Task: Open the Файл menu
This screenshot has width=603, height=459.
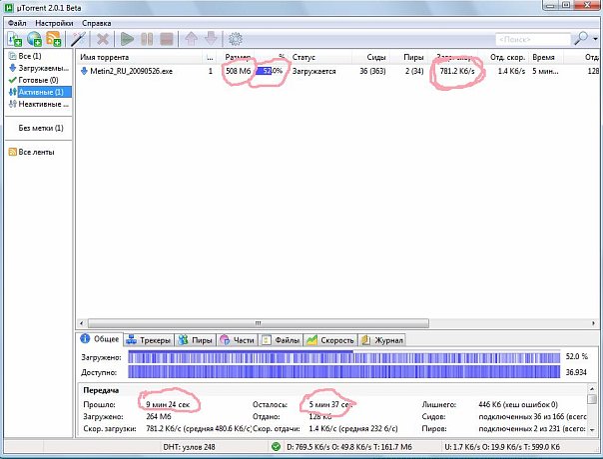Action: point(17,21)
